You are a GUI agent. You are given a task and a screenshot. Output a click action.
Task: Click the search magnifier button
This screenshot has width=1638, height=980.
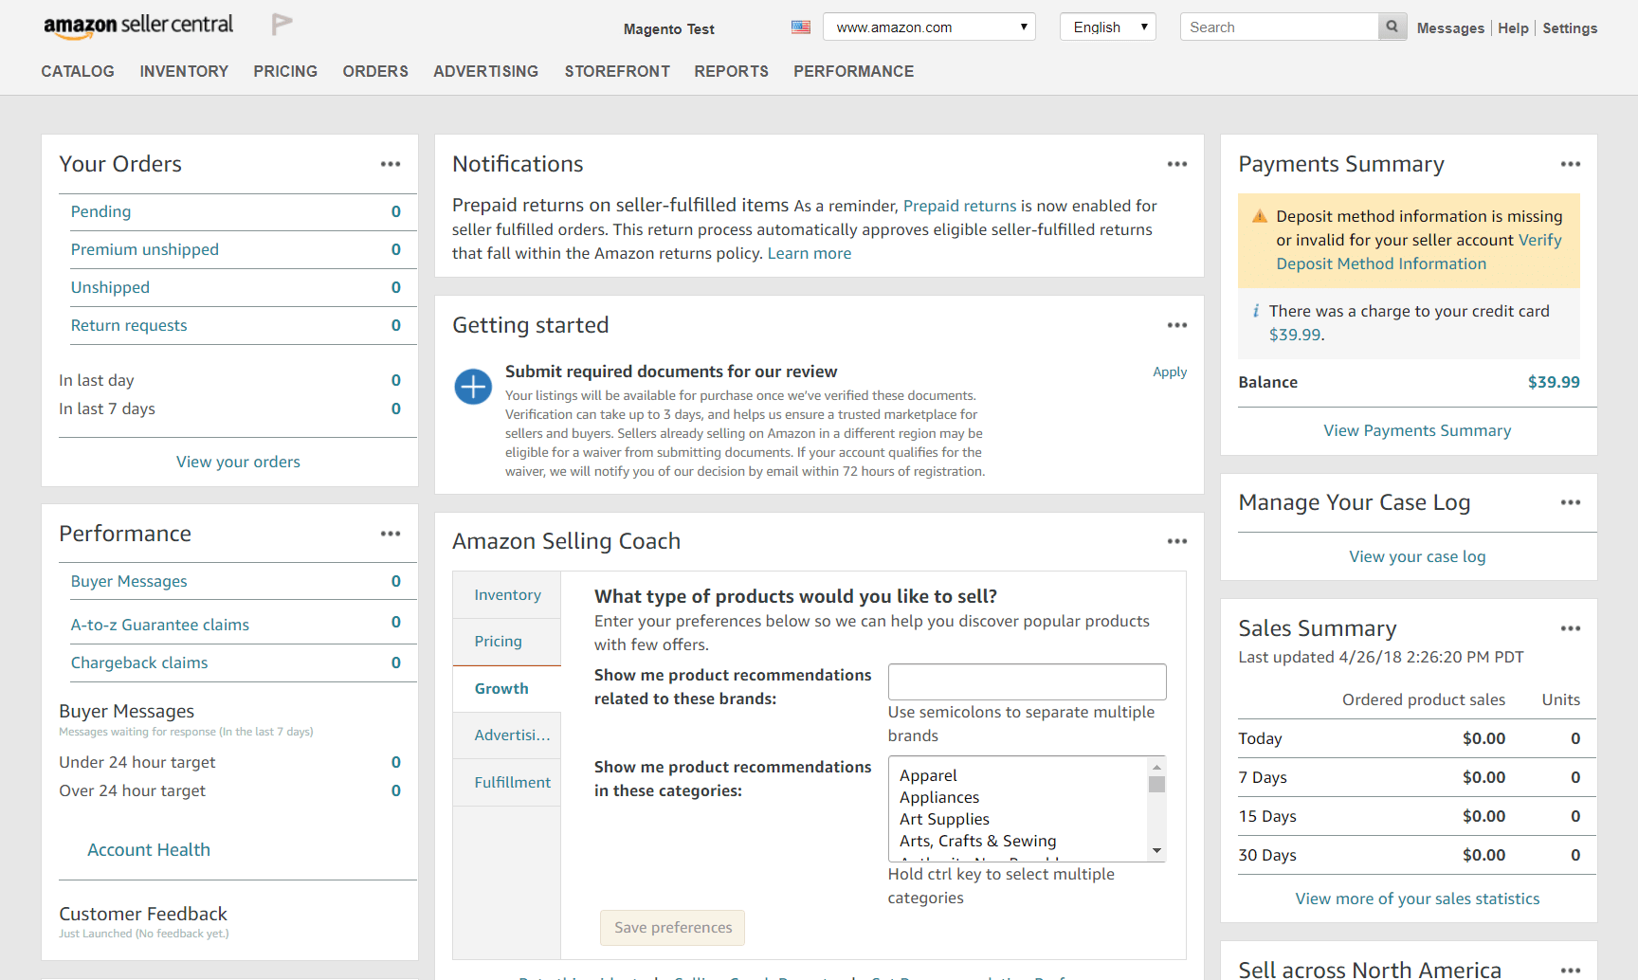[1392, 27]
